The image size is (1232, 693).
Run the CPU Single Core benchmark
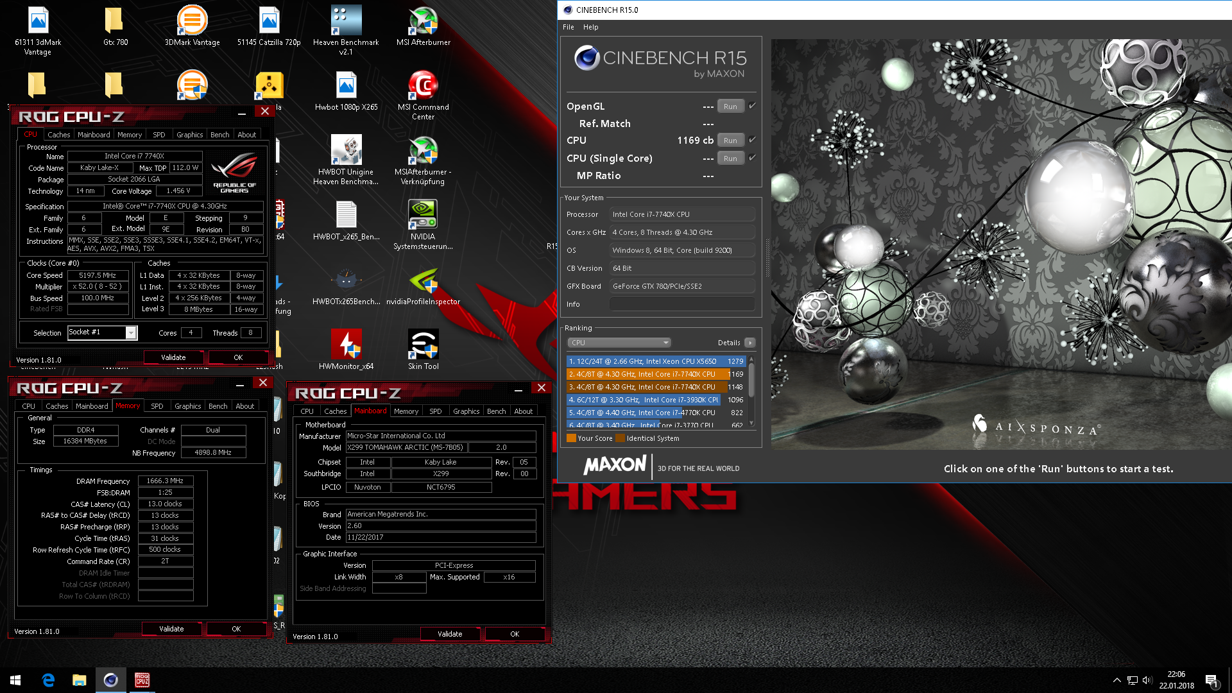(x=730, y=158)
